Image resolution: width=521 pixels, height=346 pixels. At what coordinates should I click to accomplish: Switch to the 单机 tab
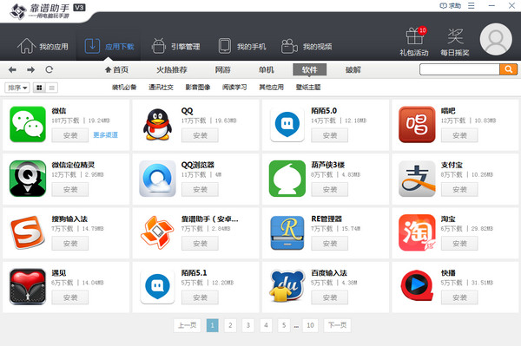[x=267, y=69]
